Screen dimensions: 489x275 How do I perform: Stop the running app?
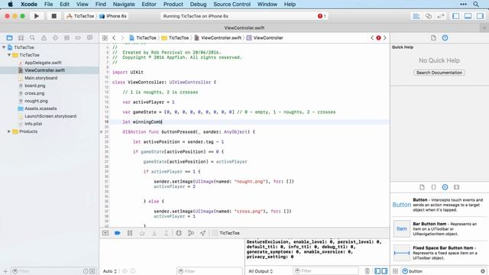[x=53, y=16]
